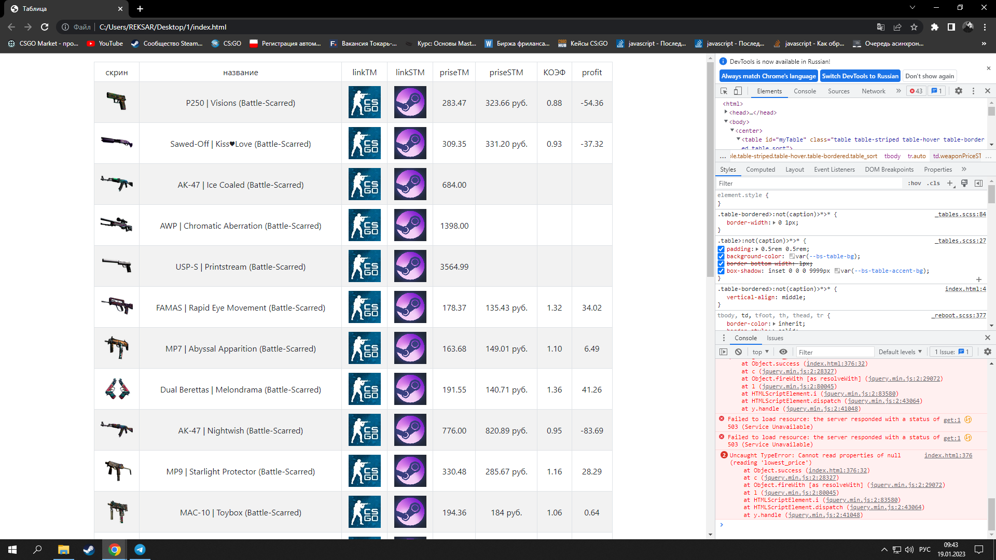Image resolution: width=996 pixels, height=560 pixels.
Task: Uncheck the box-shadow property checkbox
Action: tap(721, 271)
